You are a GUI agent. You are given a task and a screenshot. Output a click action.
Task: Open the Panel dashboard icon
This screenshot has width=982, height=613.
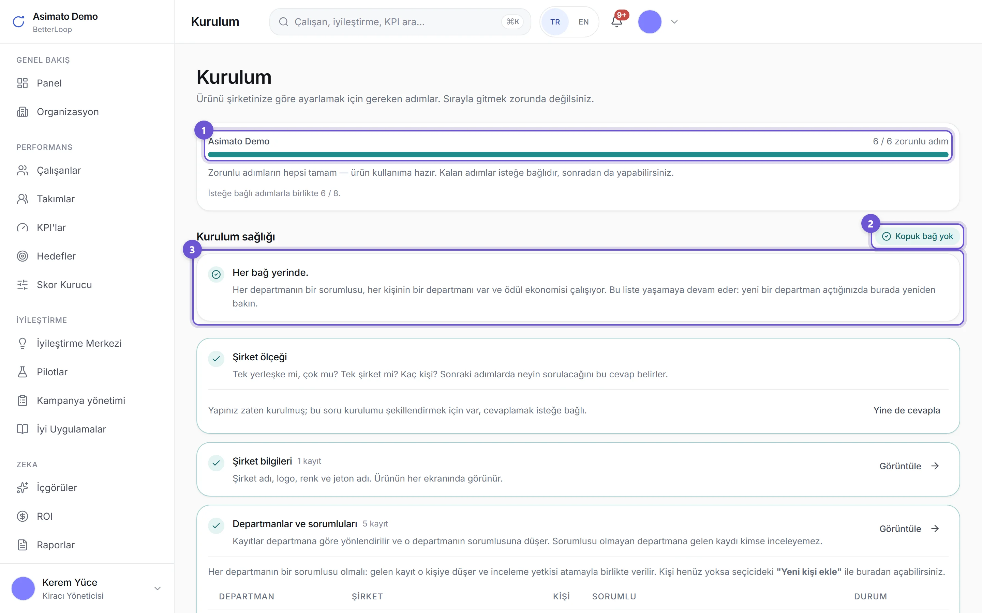[x=22, y=83]
